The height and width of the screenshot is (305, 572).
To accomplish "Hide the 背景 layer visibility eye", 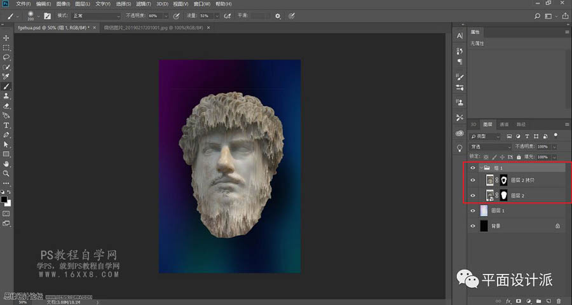I will pos(472,226).
